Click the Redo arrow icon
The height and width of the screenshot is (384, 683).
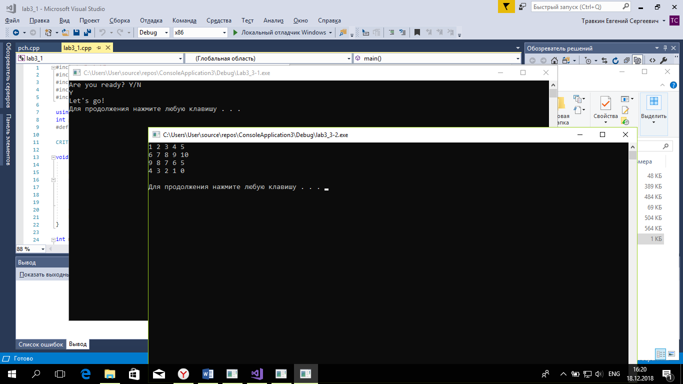point(120,32)
